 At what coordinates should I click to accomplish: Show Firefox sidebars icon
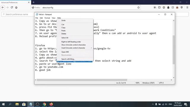click(159, 7)
